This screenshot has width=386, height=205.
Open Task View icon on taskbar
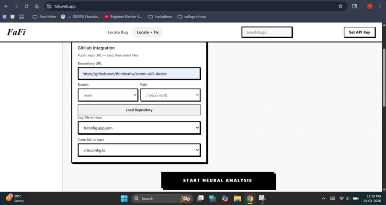pyautogui.click(x=200, y=198)
